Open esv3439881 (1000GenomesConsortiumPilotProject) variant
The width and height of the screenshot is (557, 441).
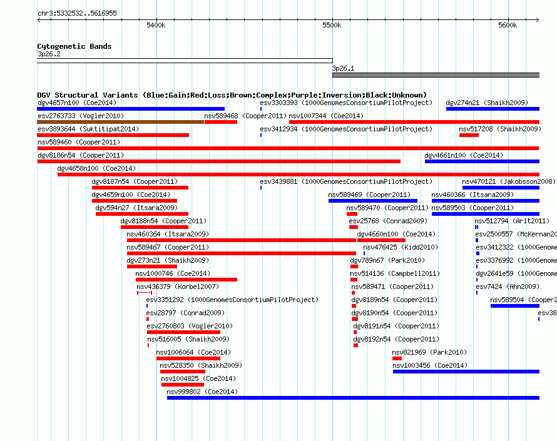pos(261,188)
